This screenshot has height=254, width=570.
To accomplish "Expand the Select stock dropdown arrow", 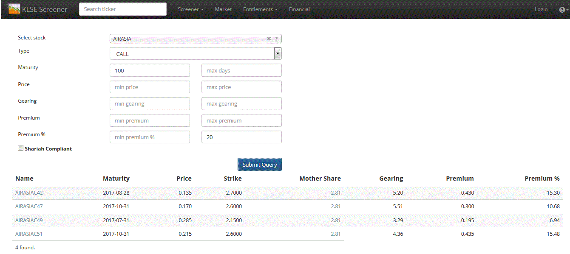I will [x=277, y=38].
